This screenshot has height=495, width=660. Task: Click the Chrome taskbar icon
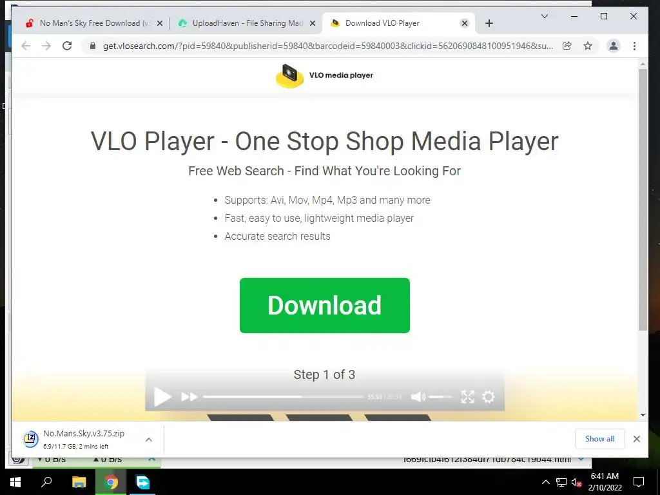(111, 482)
